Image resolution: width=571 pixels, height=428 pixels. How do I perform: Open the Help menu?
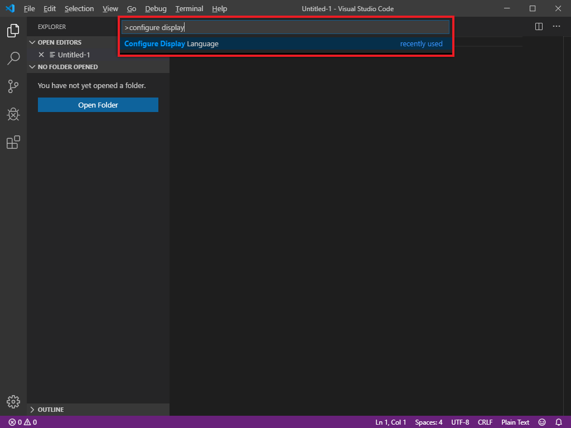[x=219, y=8]
